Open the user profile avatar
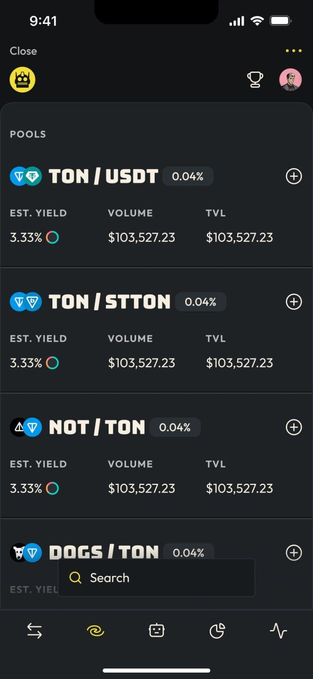Viewport: 313px width, 679px height. point(290,80)
